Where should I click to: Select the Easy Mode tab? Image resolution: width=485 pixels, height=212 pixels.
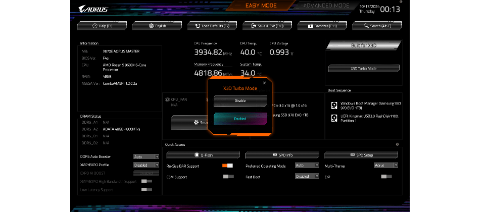tap(261, 6)
